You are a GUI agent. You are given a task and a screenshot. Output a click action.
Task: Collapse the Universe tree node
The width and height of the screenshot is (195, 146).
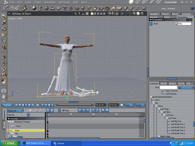click(9, 118)
